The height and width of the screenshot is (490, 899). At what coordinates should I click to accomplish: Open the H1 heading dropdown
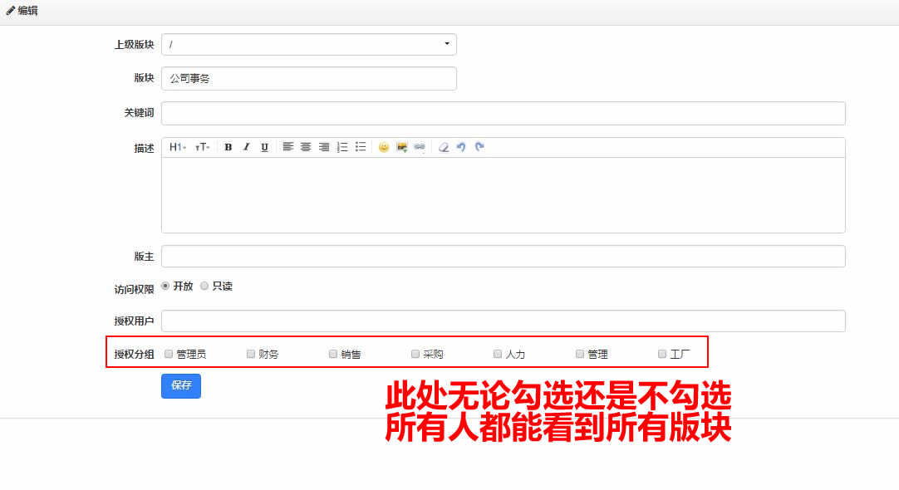point(178,147)
